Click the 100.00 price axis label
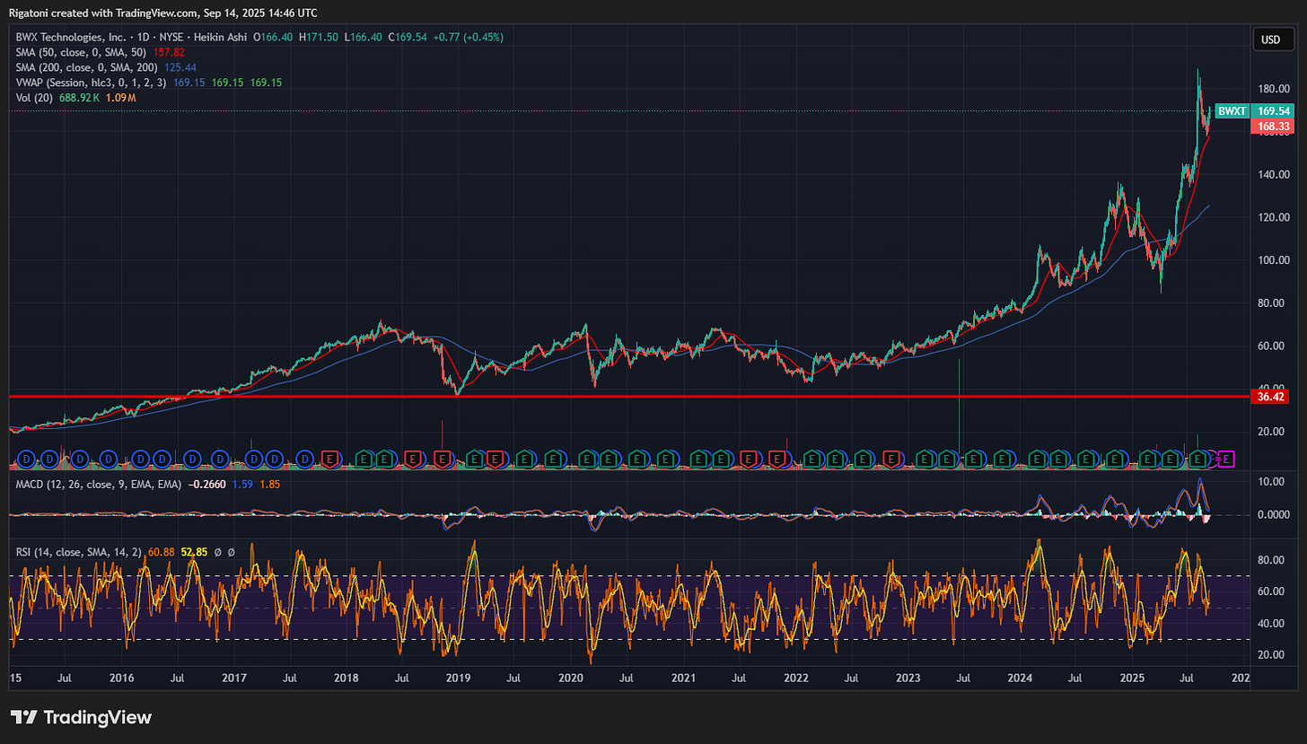This screenshot has height=744, width=1307. tap(1273, 260)
